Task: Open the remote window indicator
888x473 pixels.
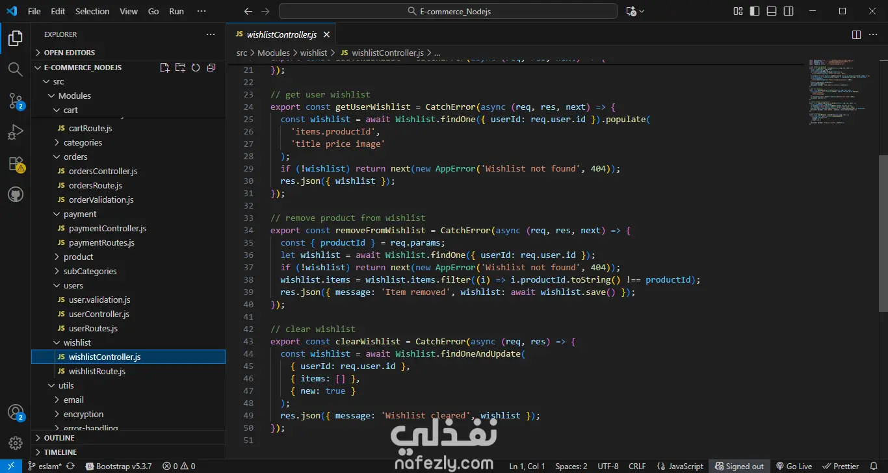Action: coord(10,466)
